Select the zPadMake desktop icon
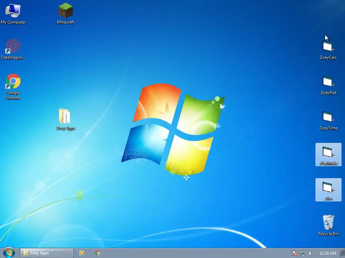The image size is (345, 258). 328,155
